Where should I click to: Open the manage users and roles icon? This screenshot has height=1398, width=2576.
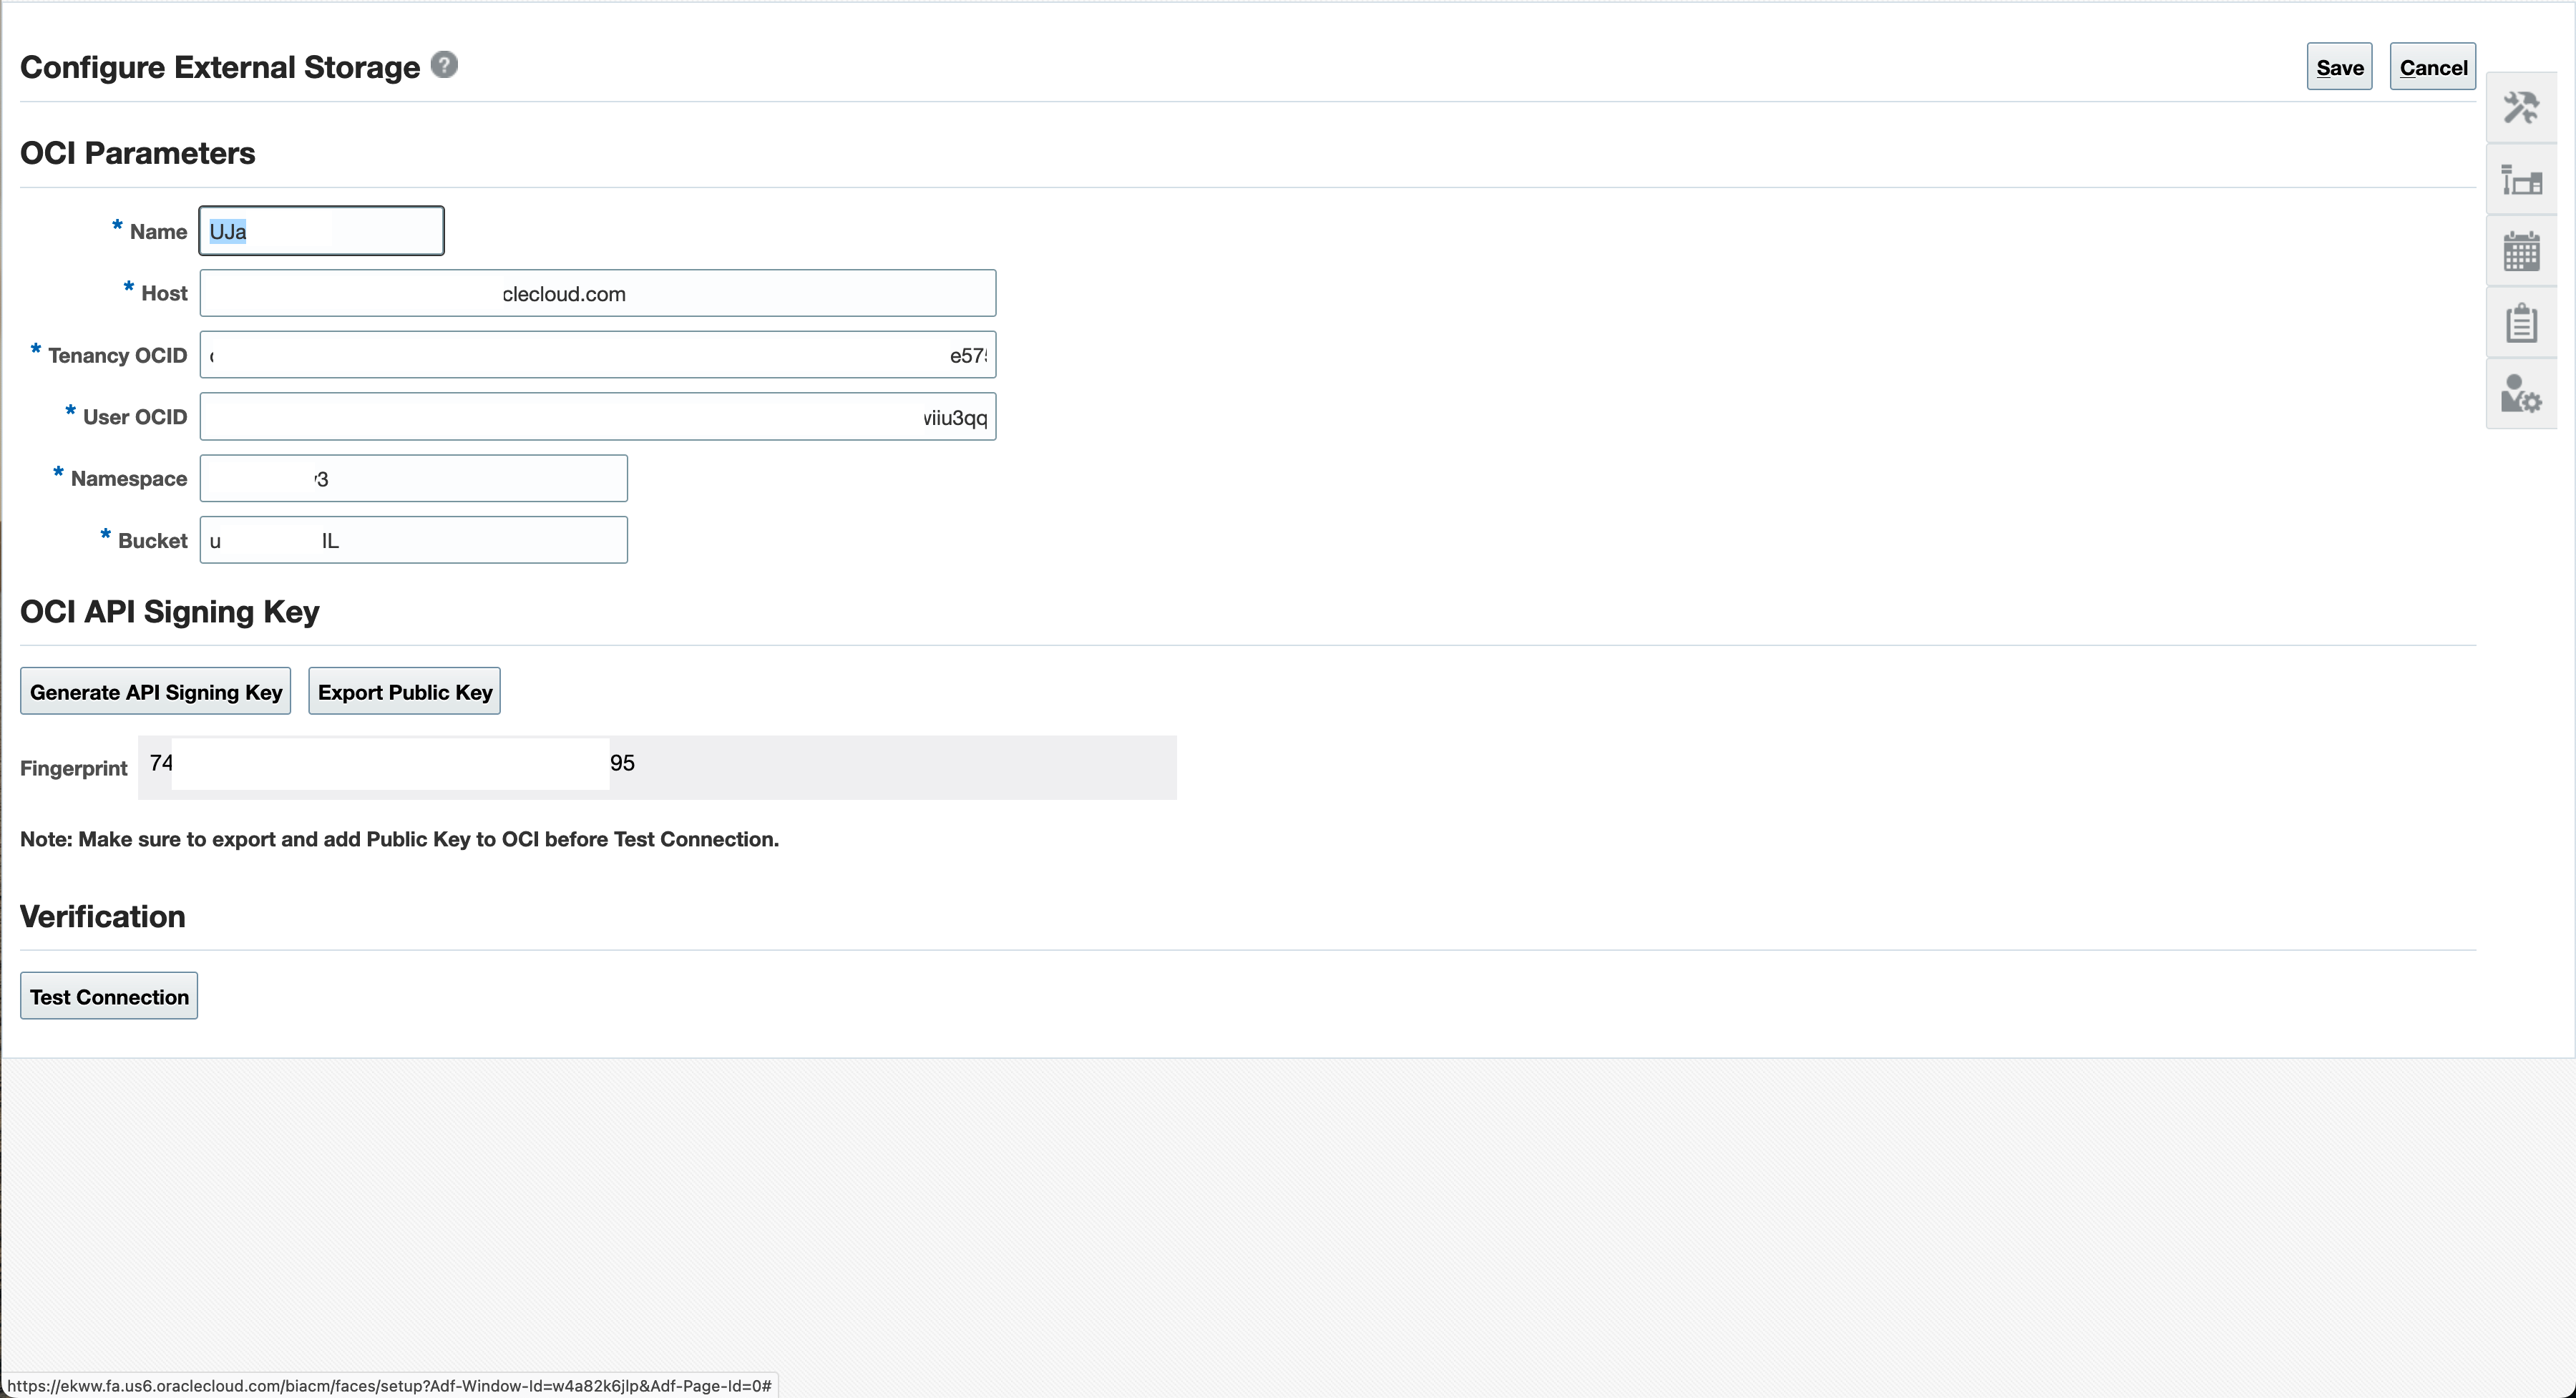[2521, 394]
